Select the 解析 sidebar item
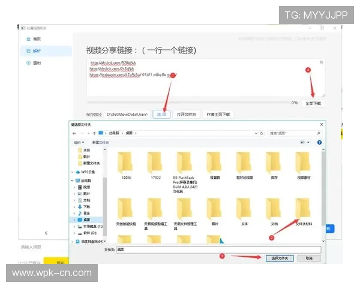Screen dimensions: 360x288 [x=46, y=51]
